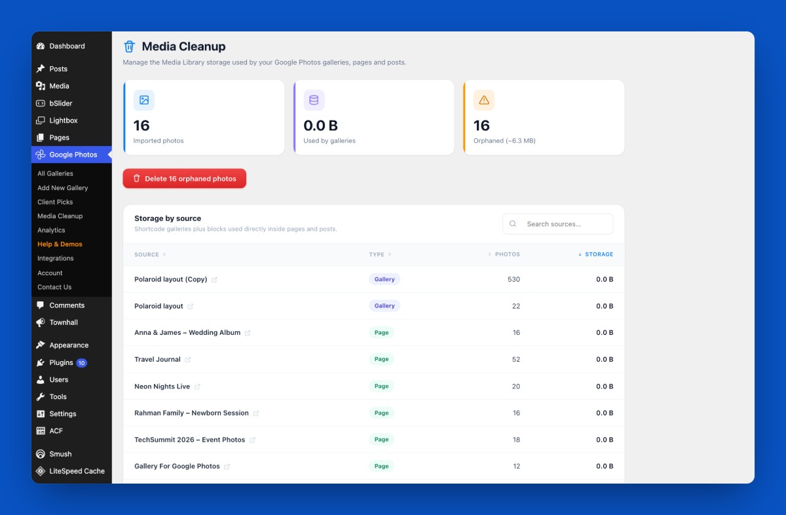Click the 530 photos count
This screenshot has height=515, width=786.
click(514, 280)
